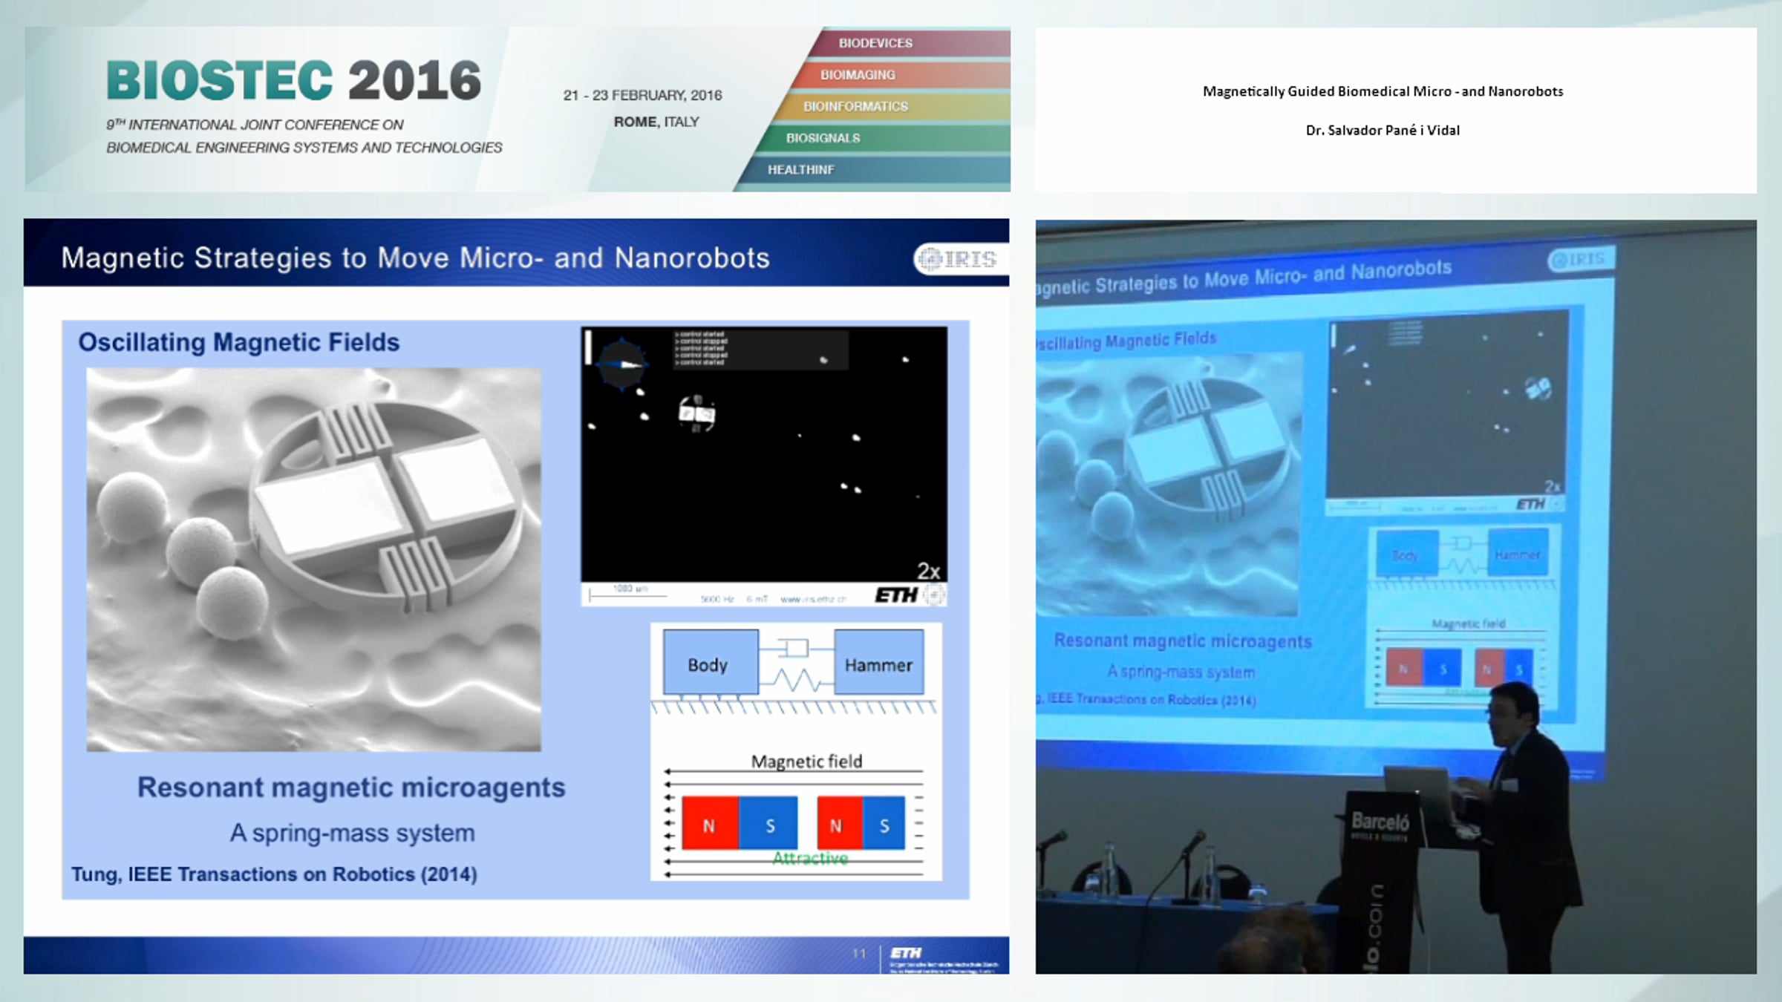This screenshot has height=1002, width=1782.
Task: Click the IRIS logo in slide header
Action: click(x=958, y=259)
